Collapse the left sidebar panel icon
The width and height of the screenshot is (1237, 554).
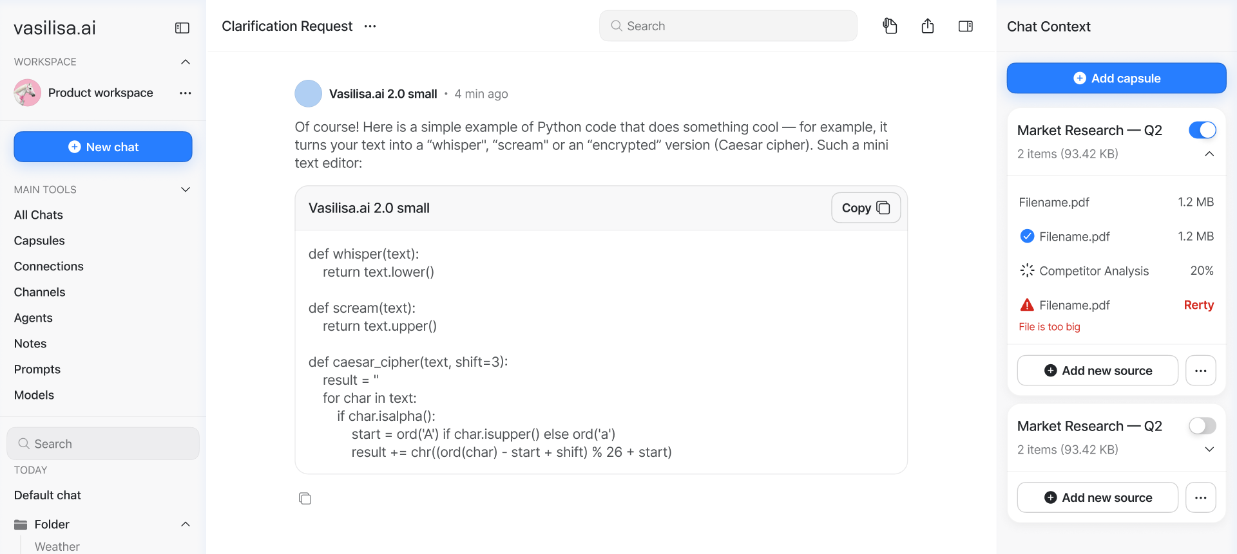coord(182,28)
